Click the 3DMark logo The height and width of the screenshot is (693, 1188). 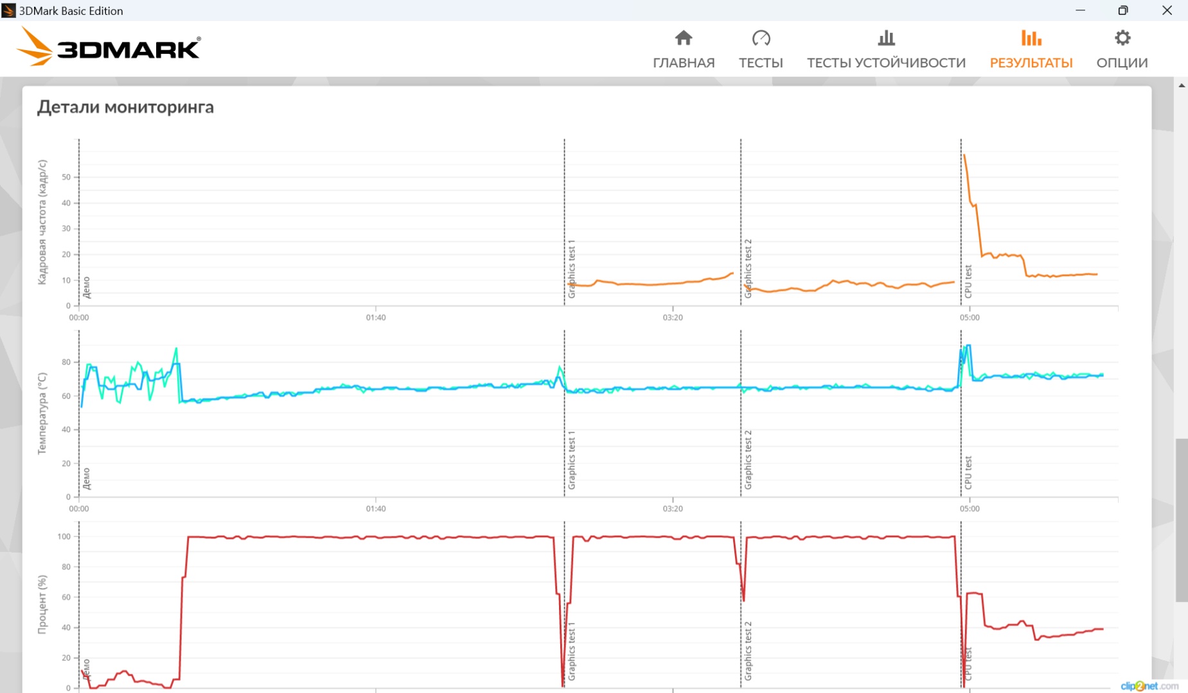coord(108,46)
